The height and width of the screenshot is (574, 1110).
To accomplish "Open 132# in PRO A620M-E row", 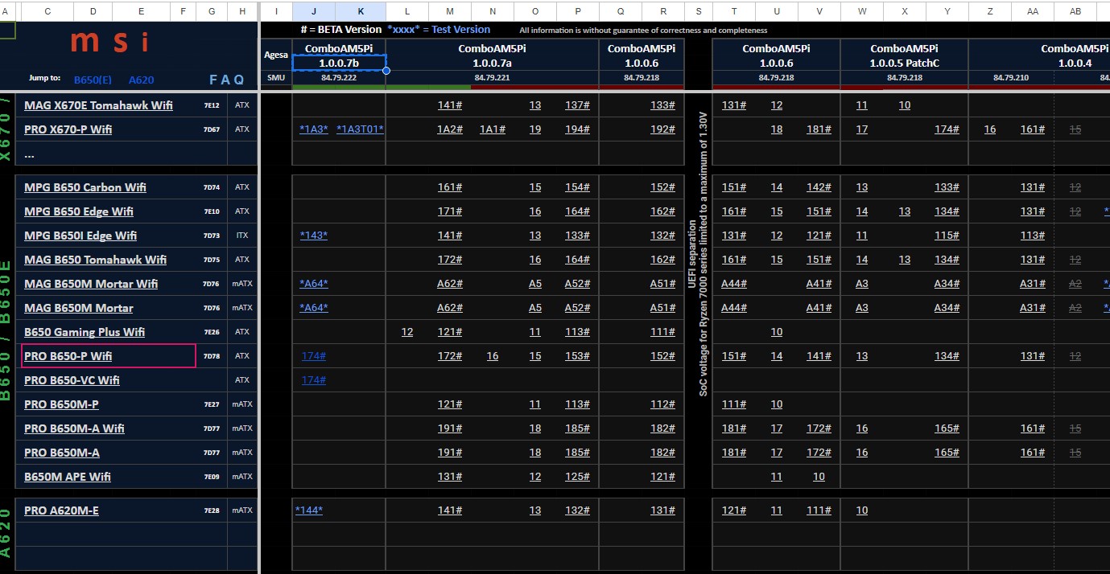I will click(x=578, y=510).
